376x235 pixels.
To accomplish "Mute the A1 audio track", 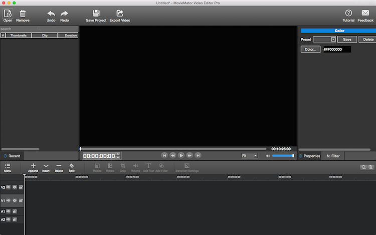I will [9, 211].
